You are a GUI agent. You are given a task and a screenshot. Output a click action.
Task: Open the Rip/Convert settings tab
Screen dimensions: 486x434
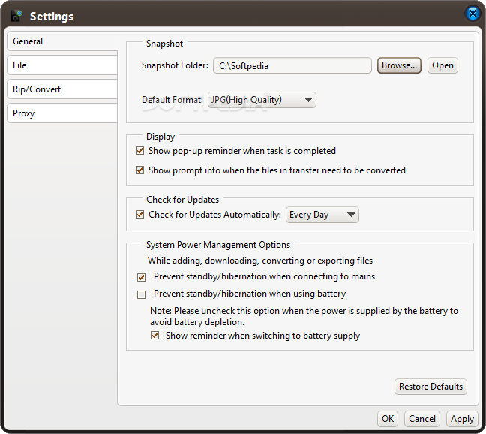pos(62,89)
